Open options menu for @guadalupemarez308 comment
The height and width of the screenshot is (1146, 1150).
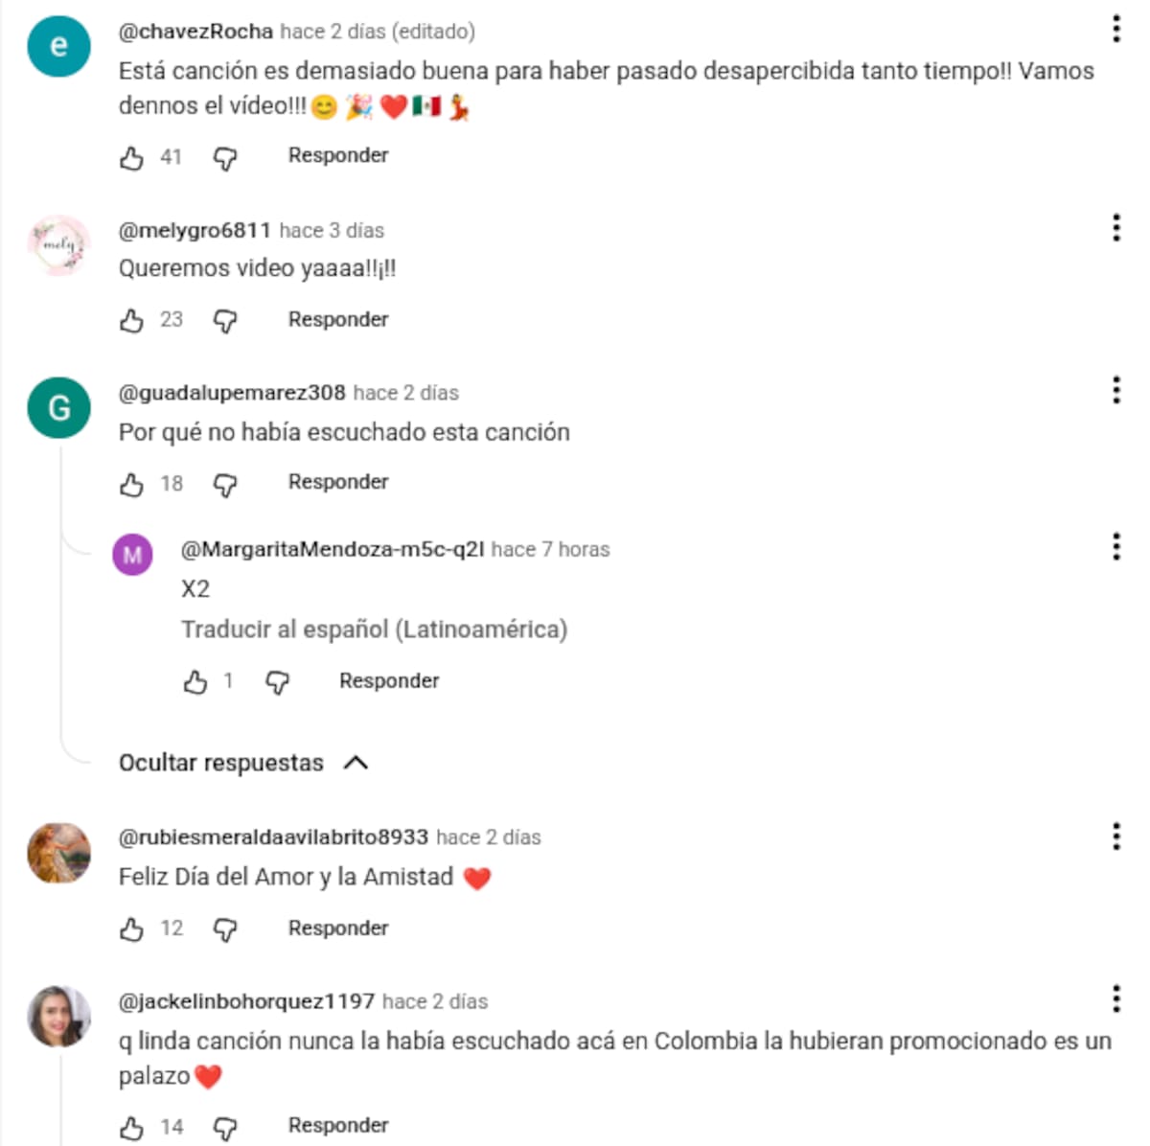pos(1116,390)
